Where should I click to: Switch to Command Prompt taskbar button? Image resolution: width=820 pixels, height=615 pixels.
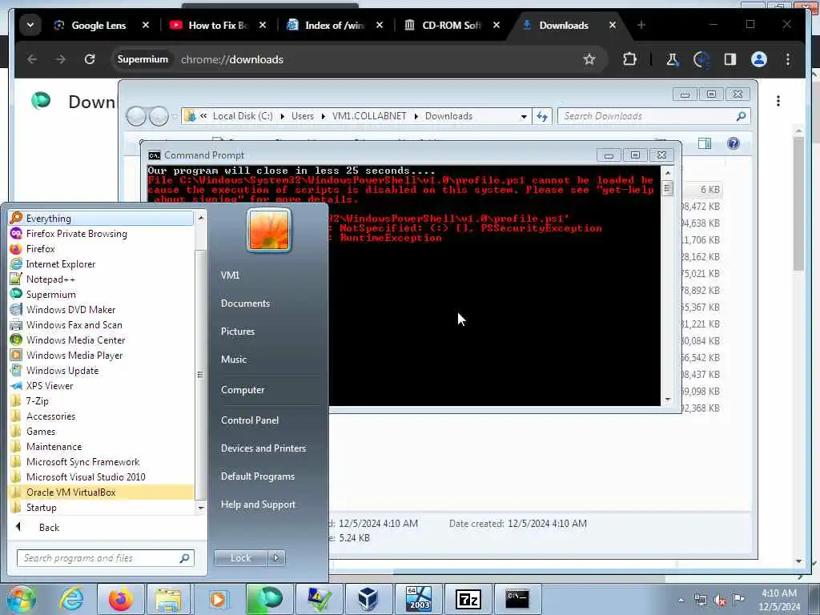pos(518,599)
